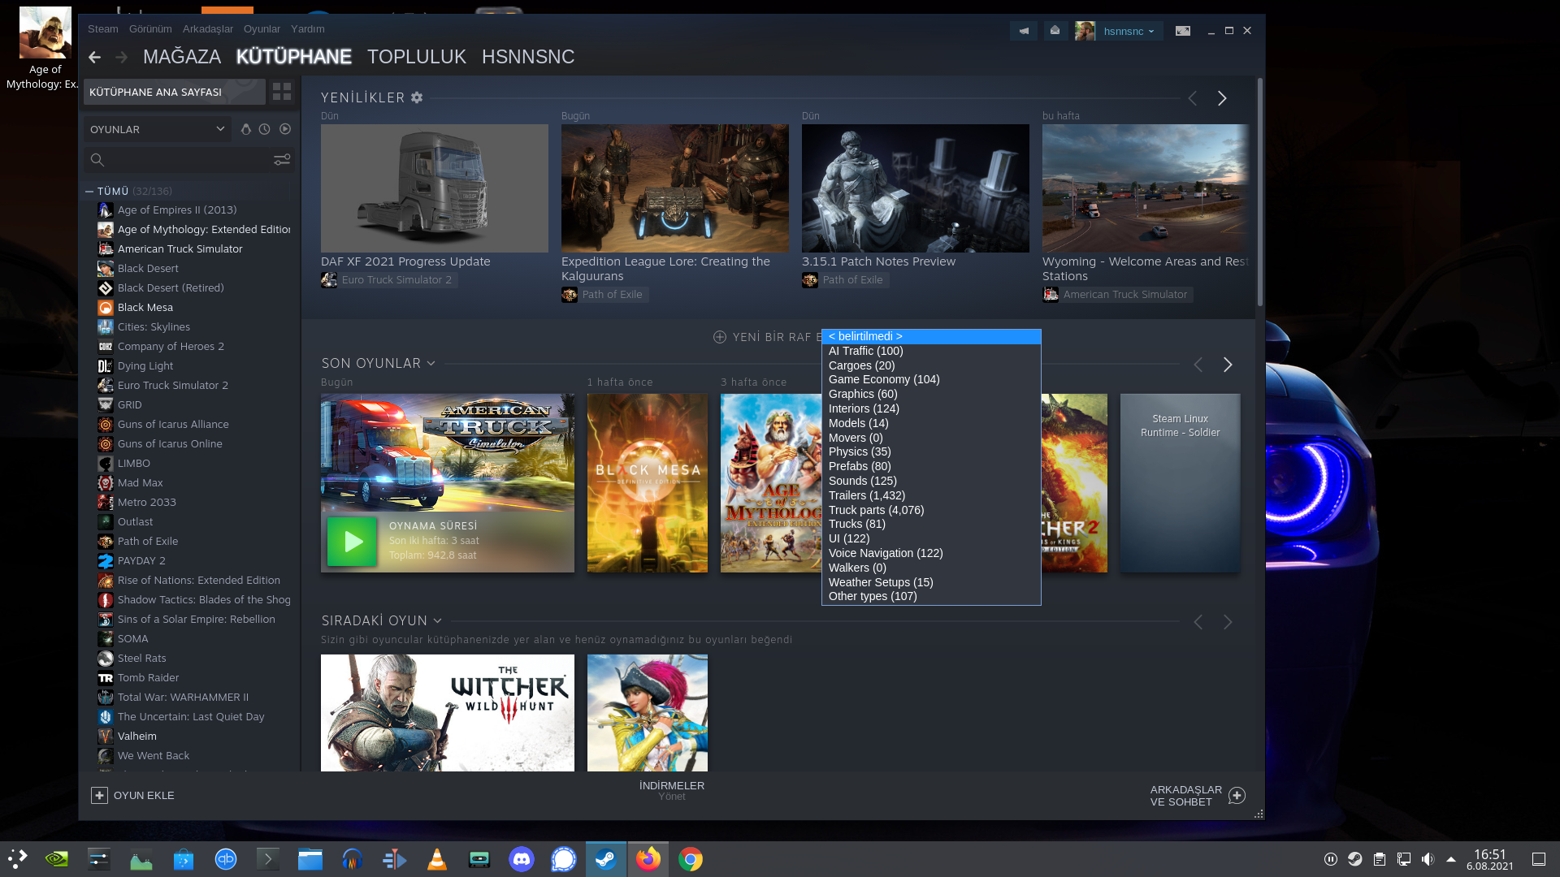Open Big Picture mode icon

(x=1183, y=31)
